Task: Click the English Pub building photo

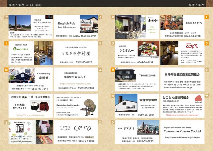Action: click(89, 24)
